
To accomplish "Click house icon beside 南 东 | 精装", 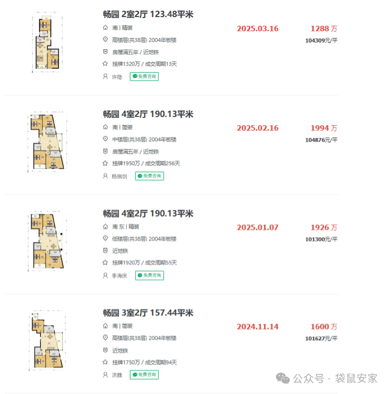I will (x=106, y=226).
